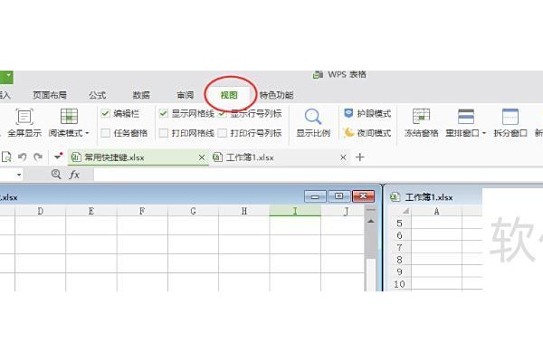
Task: Open the quick access toolbar dropdown
Action: click(58, 157)
